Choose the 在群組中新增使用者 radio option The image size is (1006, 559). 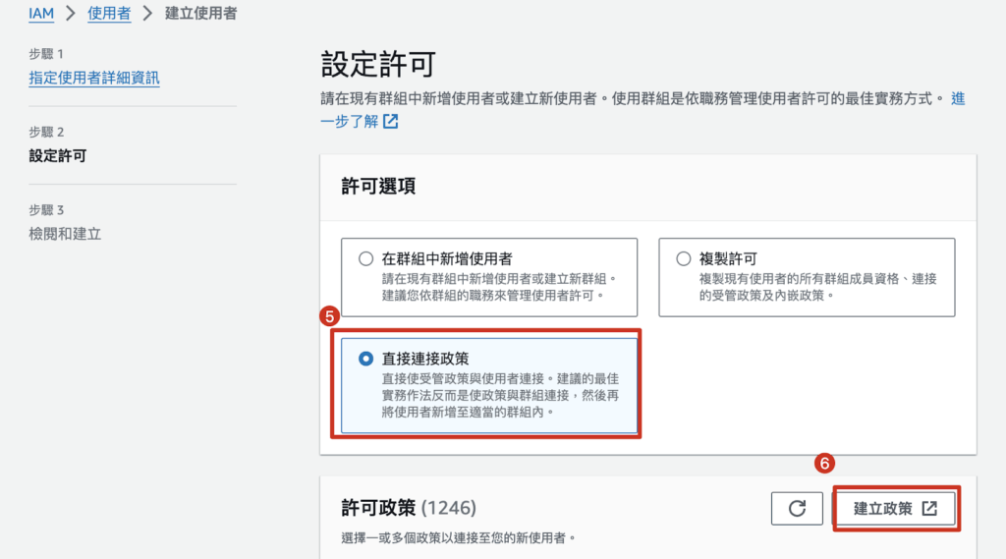pyautogui.click(x=365, y=259)
